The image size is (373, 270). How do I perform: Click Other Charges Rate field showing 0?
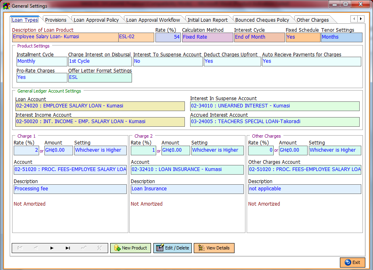coord(261,150)
